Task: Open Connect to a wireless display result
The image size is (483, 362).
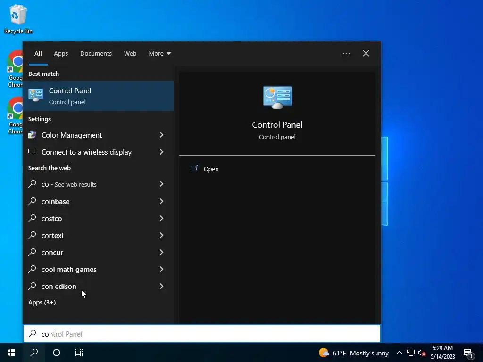Action: click(98, 152)
